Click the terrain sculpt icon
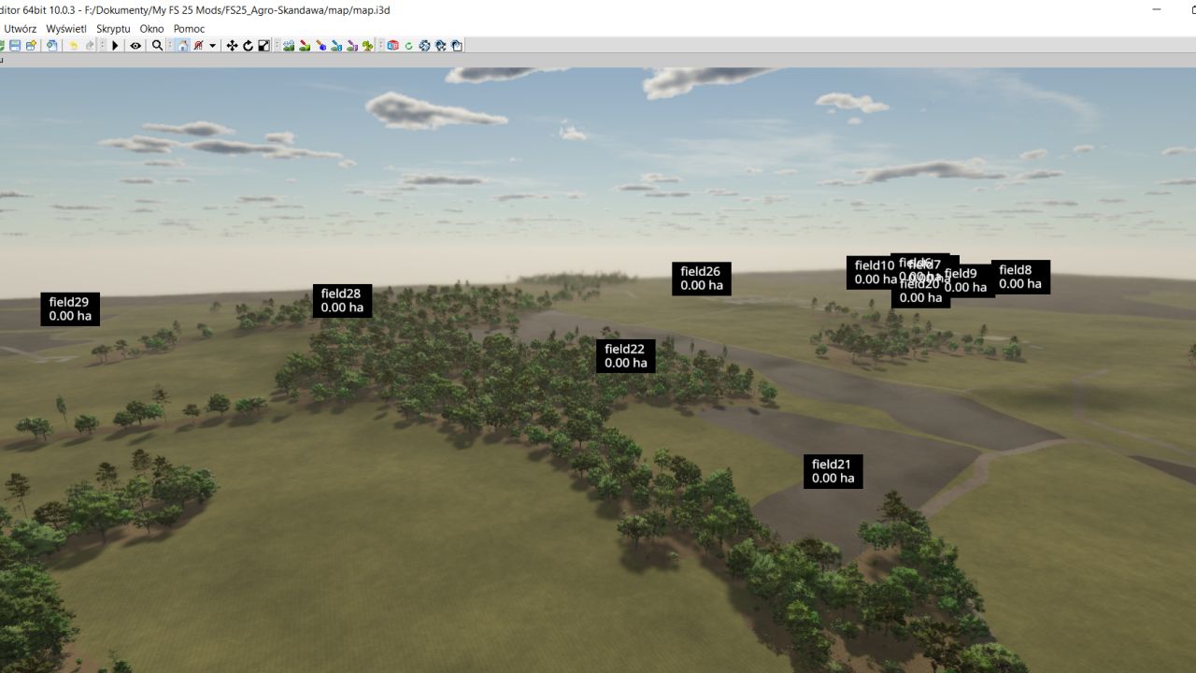 coord(289,45)
